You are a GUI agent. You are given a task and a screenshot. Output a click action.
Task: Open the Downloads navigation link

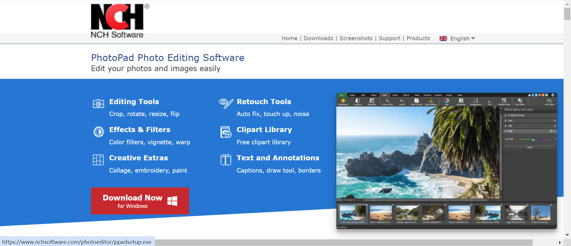318,38
